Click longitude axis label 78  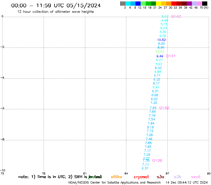[x=44, y=173]
